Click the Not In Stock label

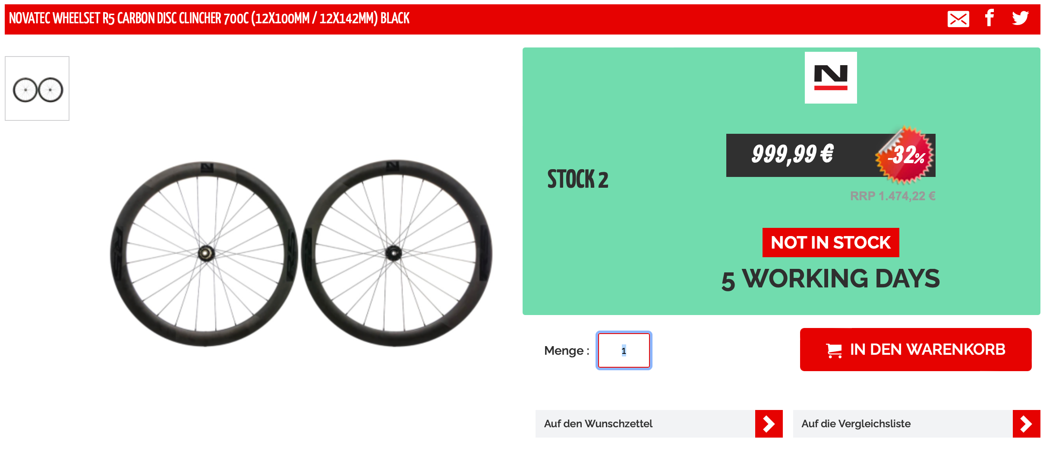pyautogui.click(x=830, y=243)
